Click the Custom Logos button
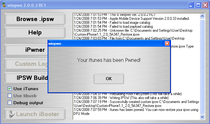This screenshot has width=210, height=124. [x=27, y=64]
